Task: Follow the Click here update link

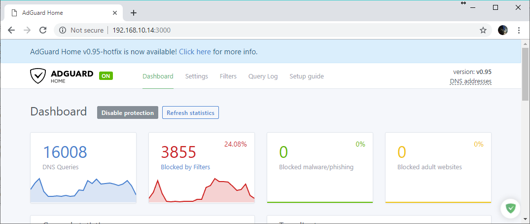Action: point(195,52)
